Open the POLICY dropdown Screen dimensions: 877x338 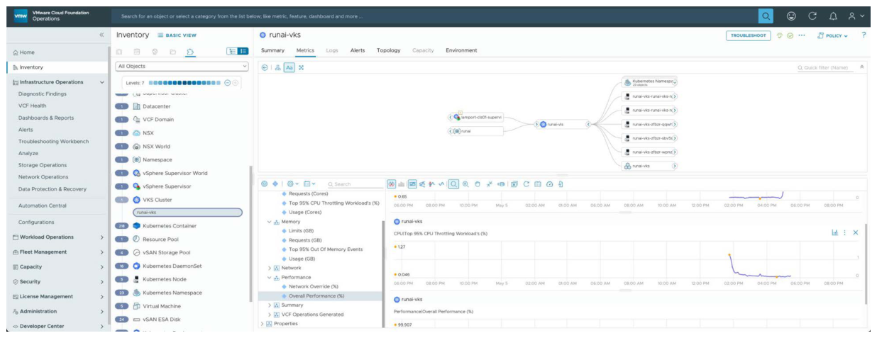coord(832,35)
